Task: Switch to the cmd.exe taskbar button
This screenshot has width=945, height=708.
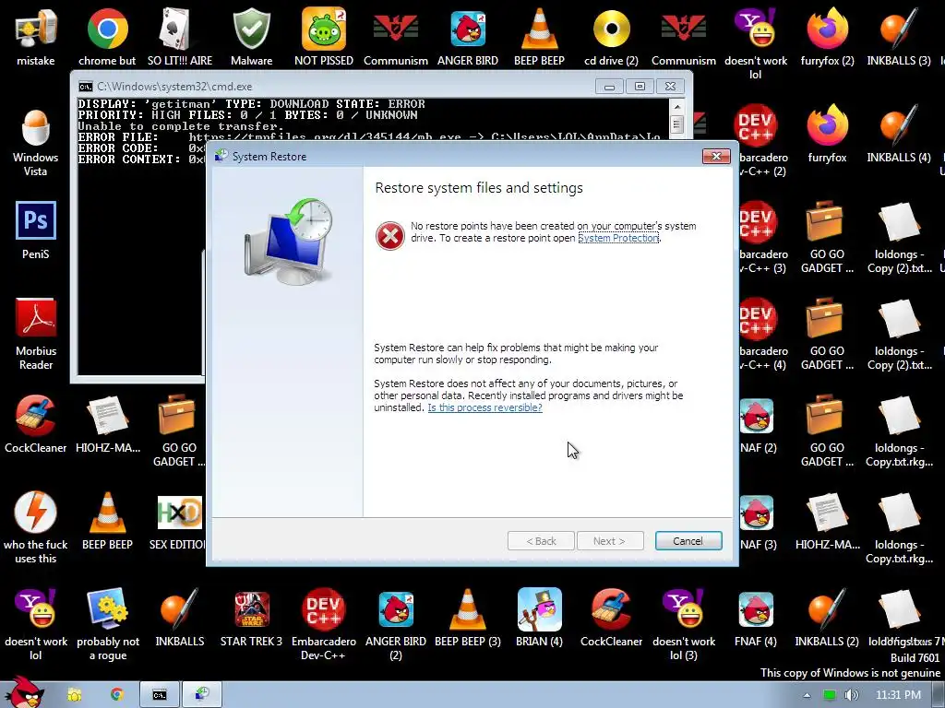Action: tap(160, 695)
